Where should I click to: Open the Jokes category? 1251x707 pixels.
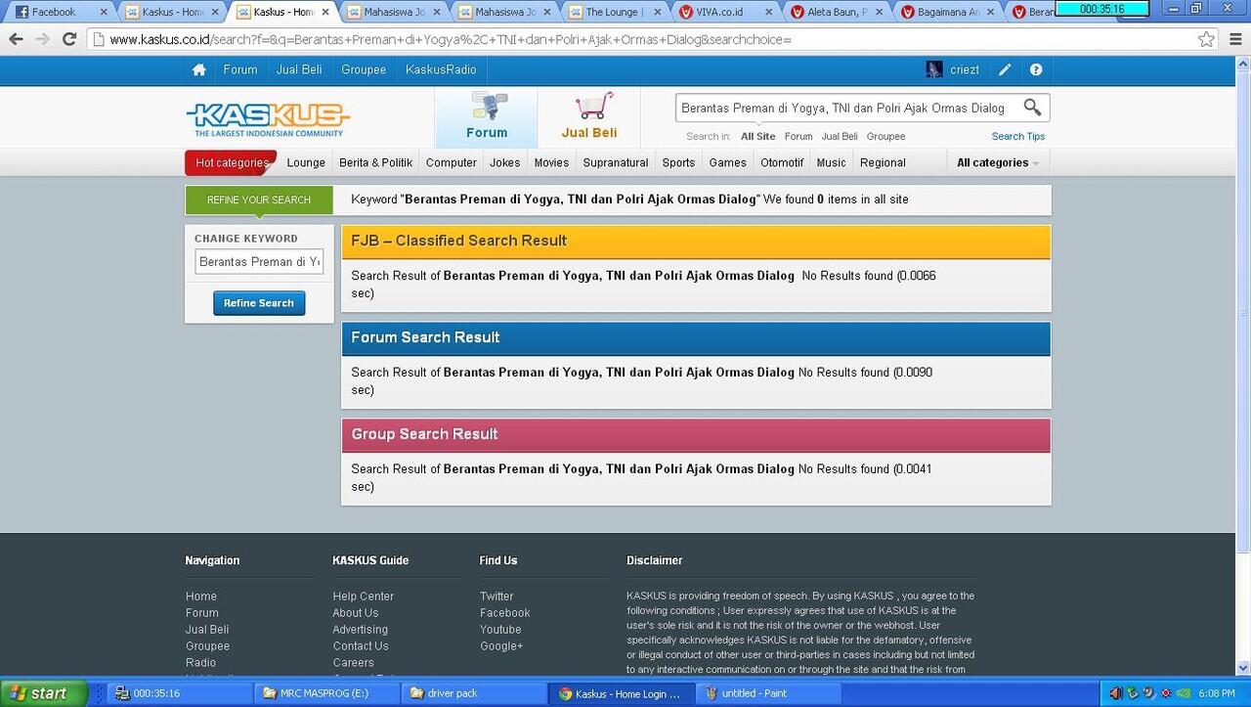[x=505, y=163]
